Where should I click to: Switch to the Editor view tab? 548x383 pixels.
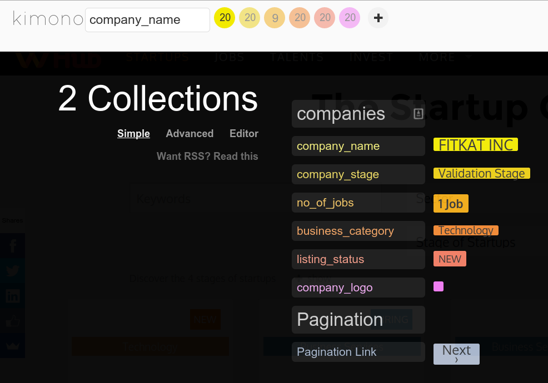coord(244,133)
